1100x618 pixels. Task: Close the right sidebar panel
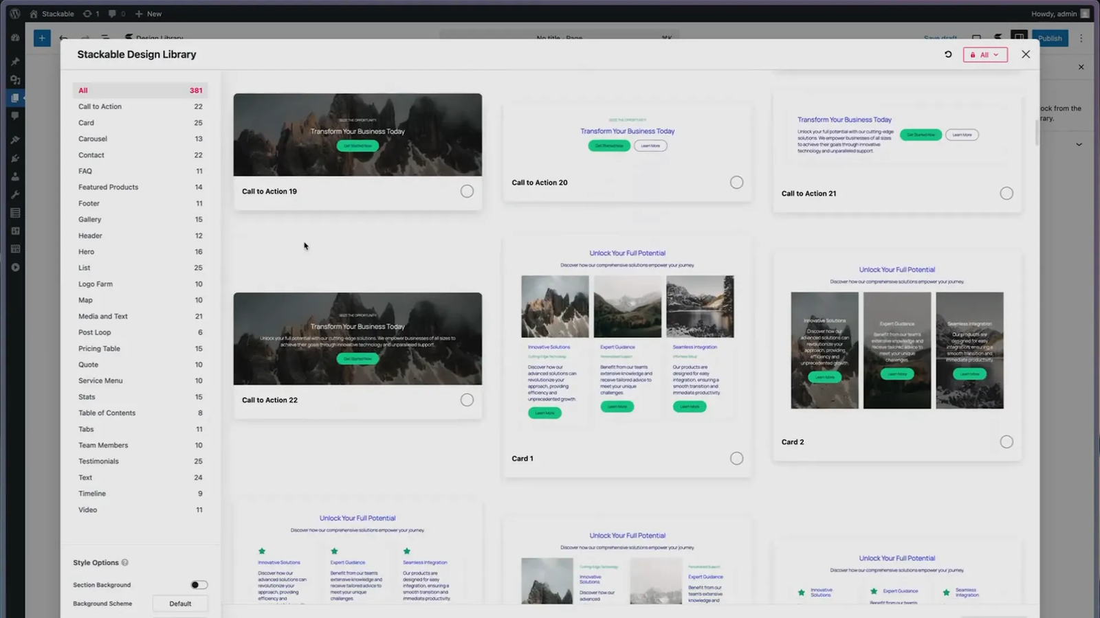pos(1081,67)
